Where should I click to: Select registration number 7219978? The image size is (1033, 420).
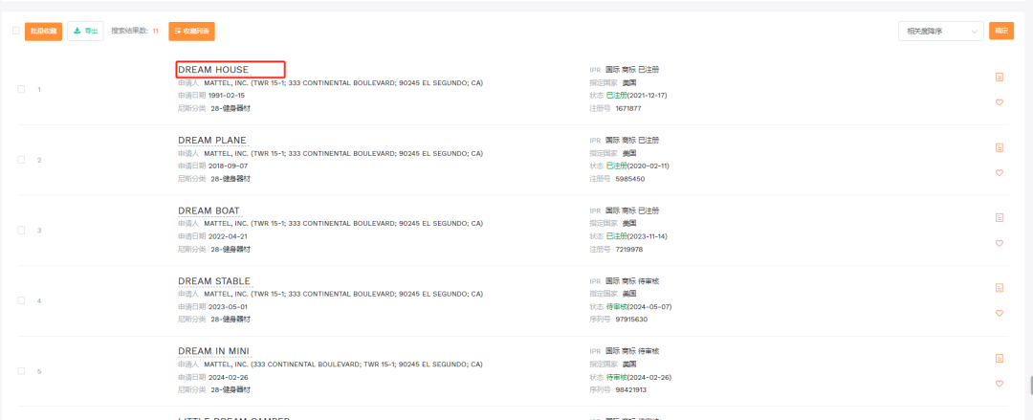coord(629,250)
